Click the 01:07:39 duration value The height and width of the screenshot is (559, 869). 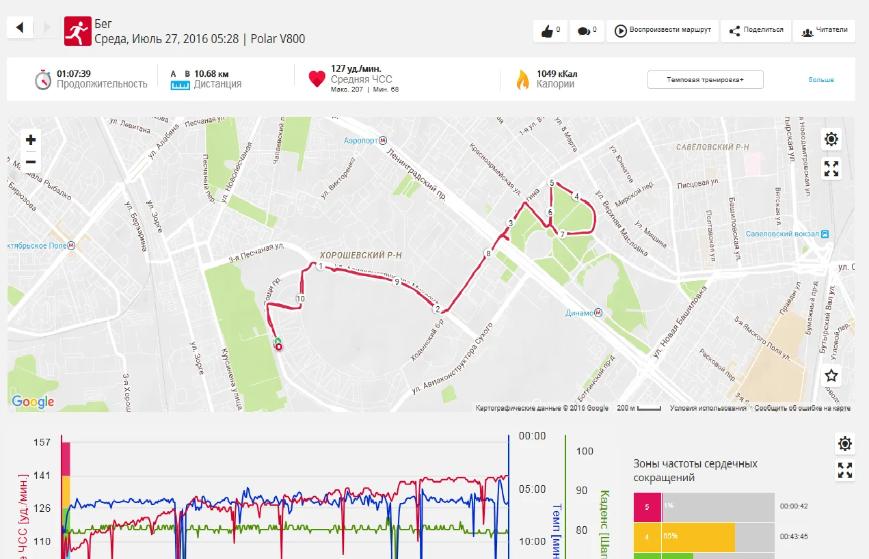pyautogui.click(x=74, y=74)
